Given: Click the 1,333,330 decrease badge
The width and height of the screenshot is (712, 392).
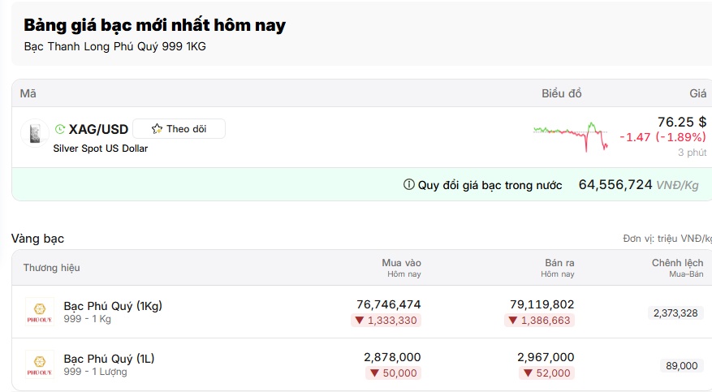Looking at the screenshot, I should [386, 321].
